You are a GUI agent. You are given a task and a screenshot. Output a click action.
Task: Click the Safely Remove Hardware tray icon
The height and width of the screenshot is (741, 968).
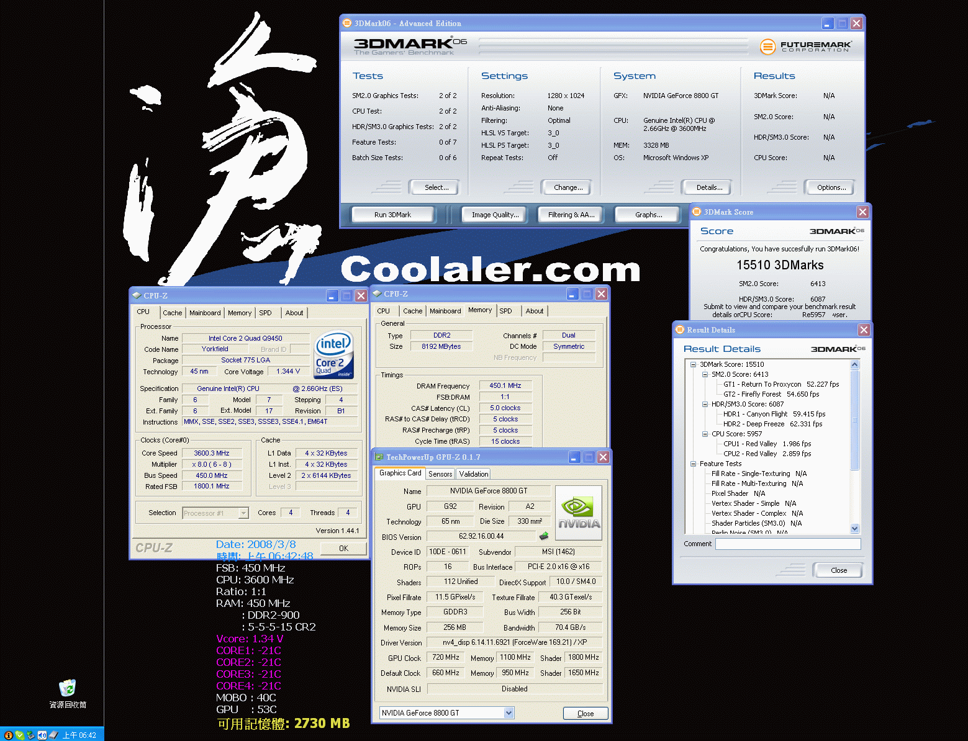click(30, 735)
